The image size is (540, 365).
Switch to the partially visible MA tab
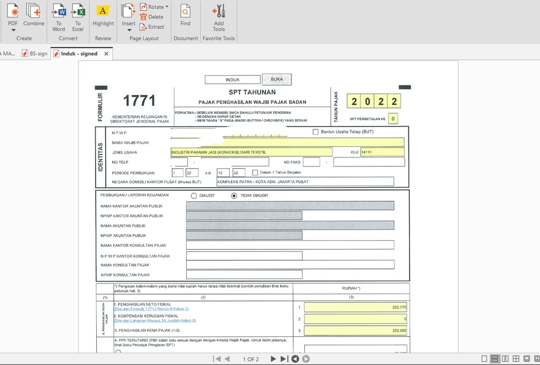pos(7,54)
